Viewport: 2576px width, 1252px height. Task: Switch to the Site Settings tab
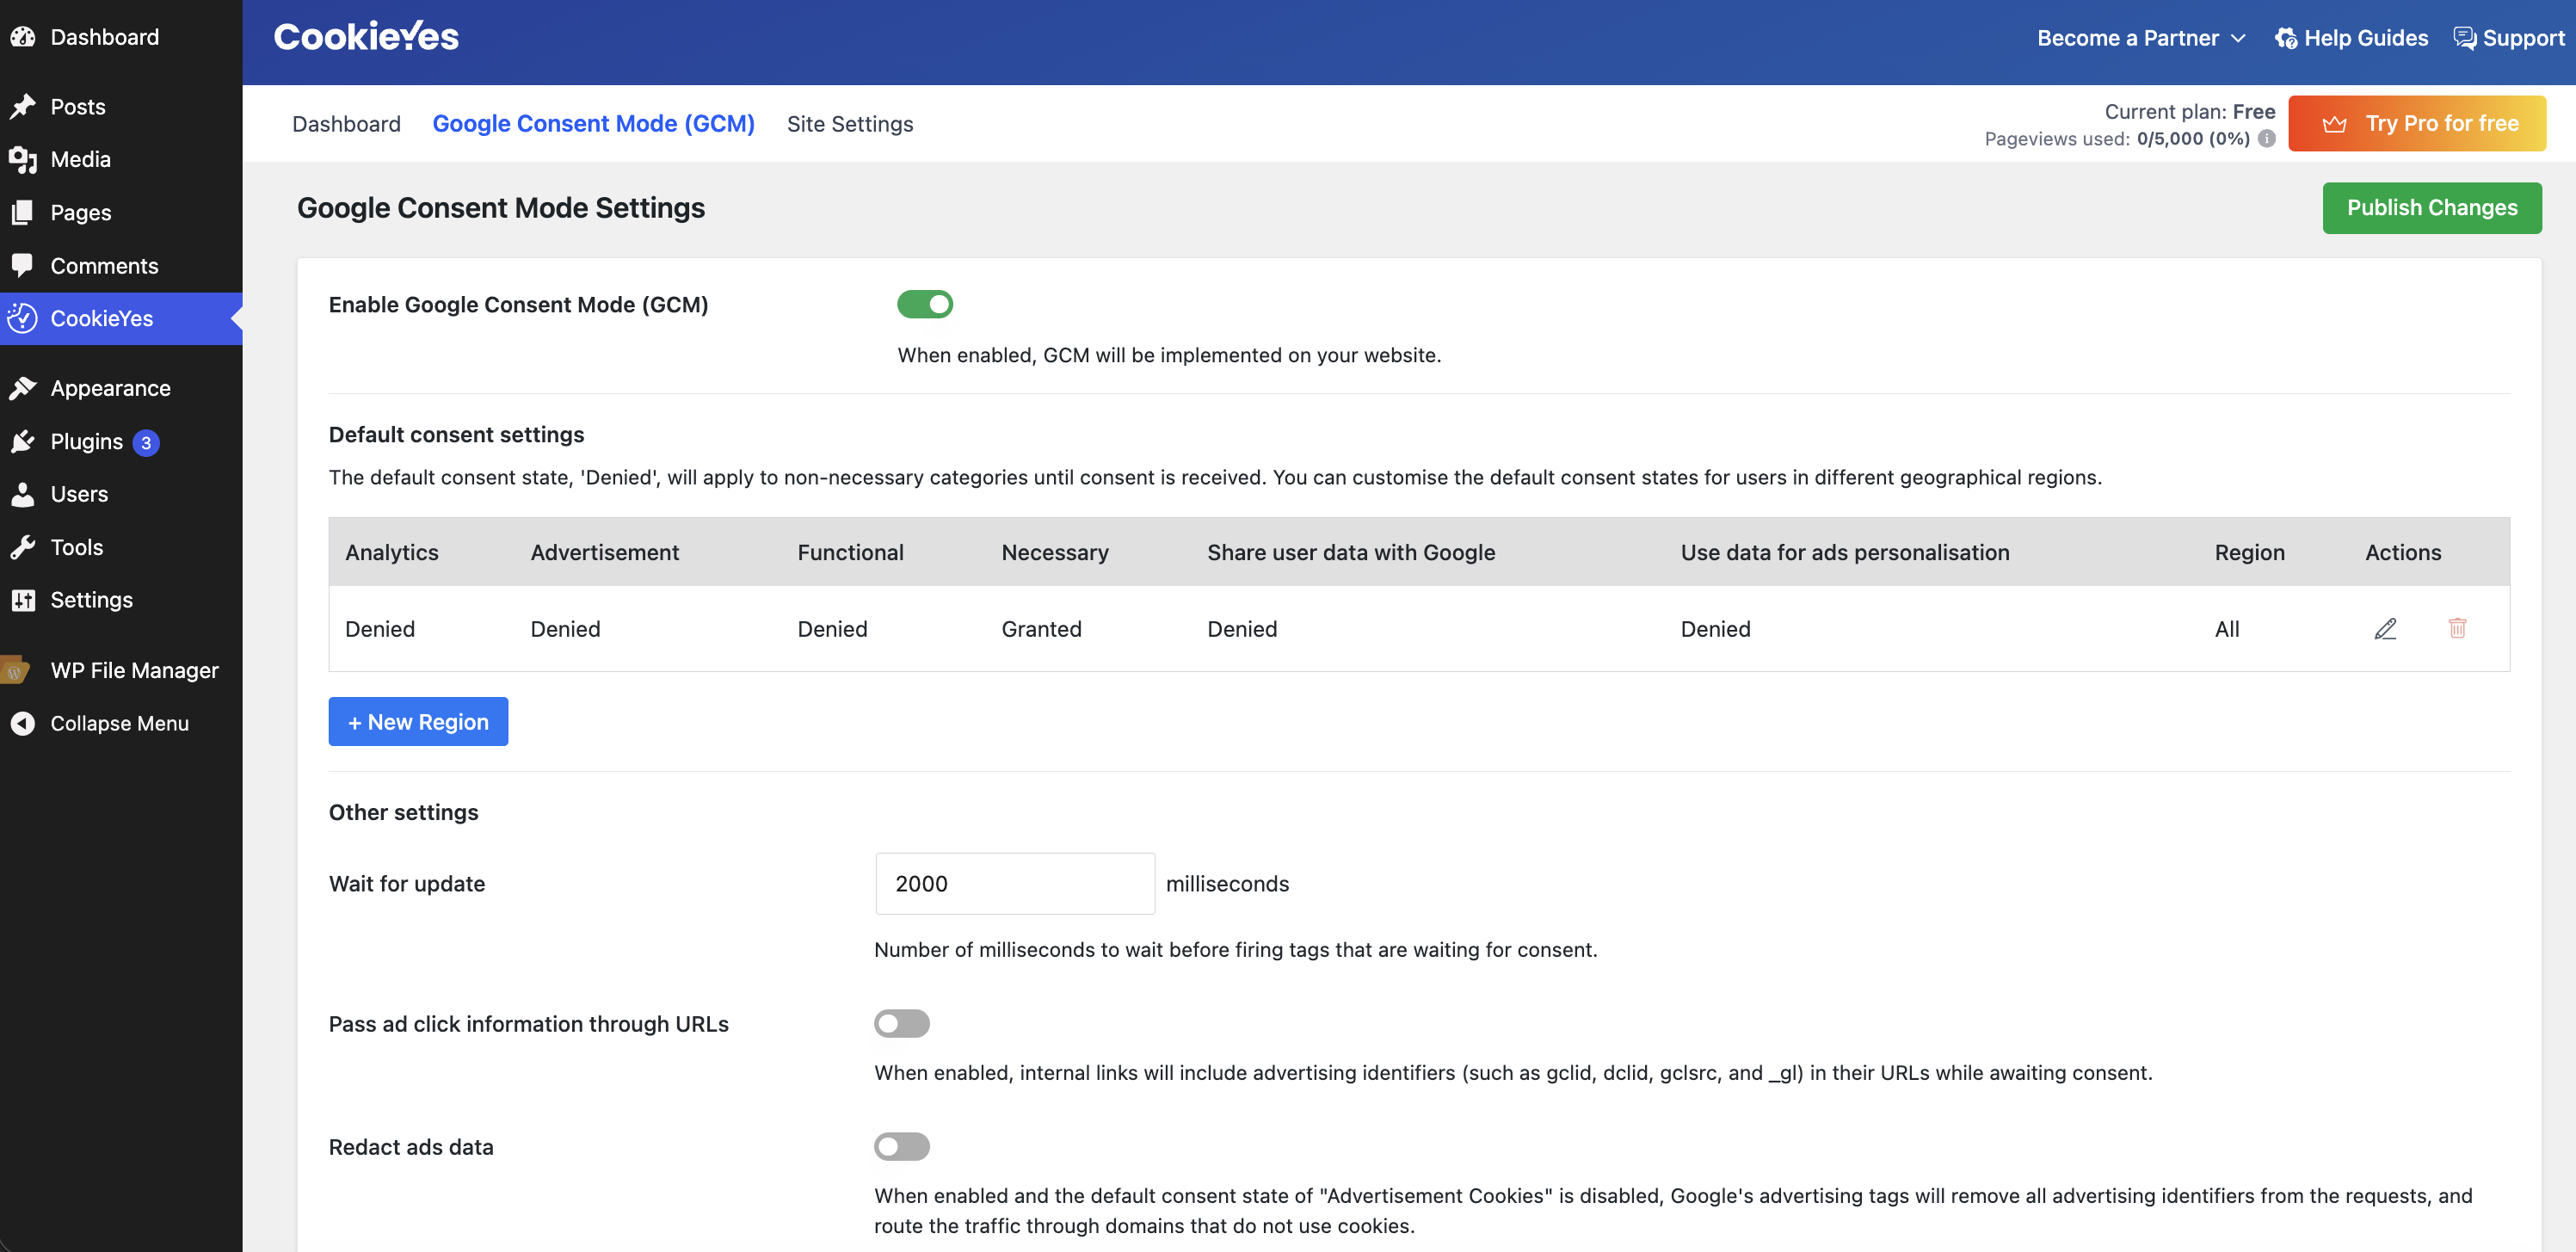(x=850, y=124)
